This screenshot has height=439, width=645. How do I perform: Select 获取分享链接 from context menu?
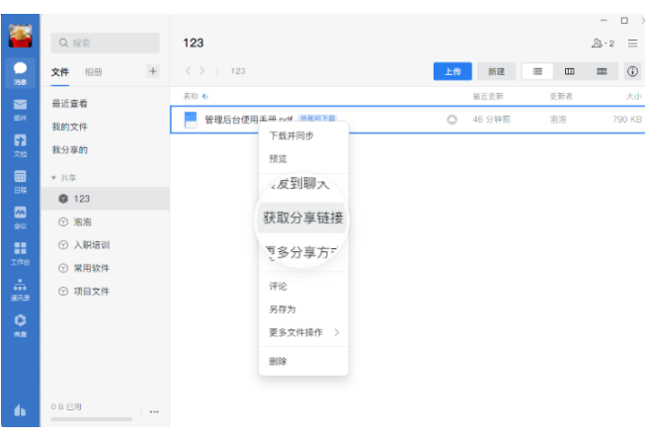click(303, 218)
